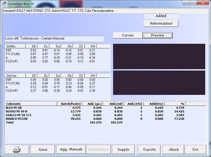Click the 13.779 batch paste value

coord(76,111)
